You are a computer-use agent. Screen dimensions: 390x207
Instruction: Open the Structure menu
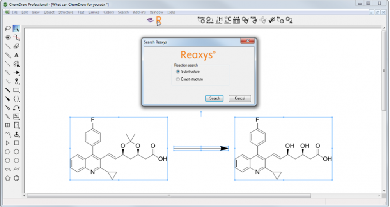(66, 12)
